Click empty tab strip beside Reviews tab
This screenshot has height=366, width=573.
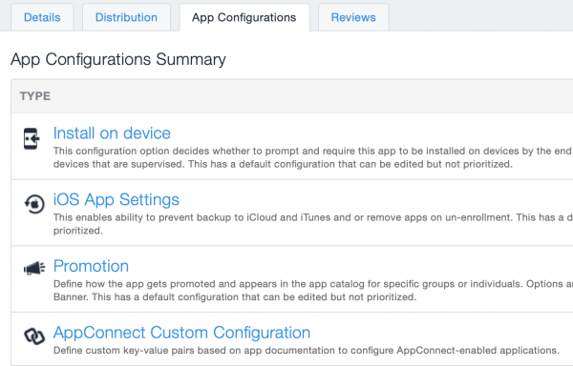point(481,16)
